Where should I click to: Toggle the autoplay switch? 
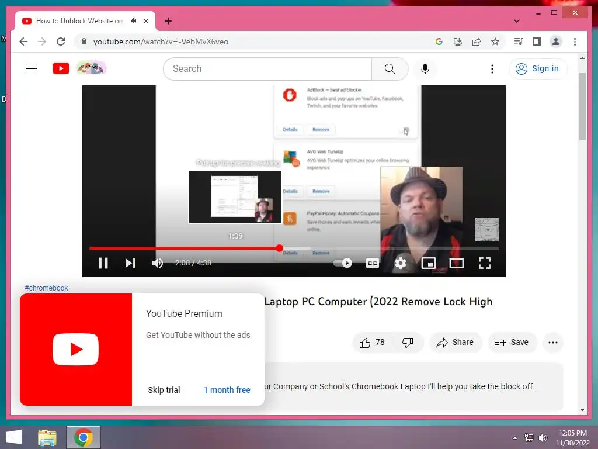343,263
